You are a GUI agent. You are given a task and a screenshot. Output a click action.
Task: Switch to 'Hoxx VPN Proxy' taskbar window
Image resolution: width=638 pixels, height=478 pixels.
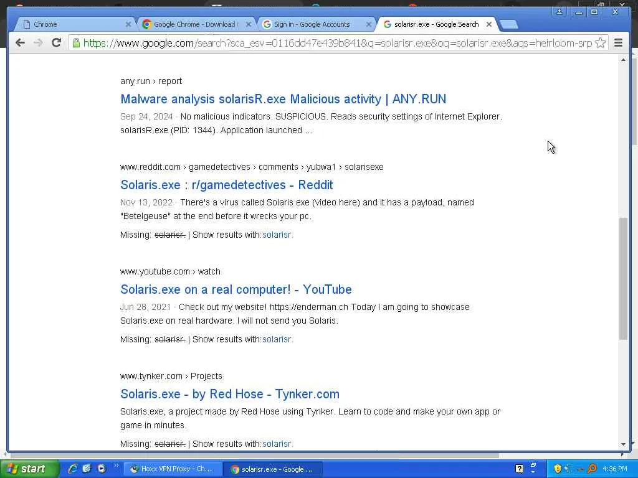(173, 469)
